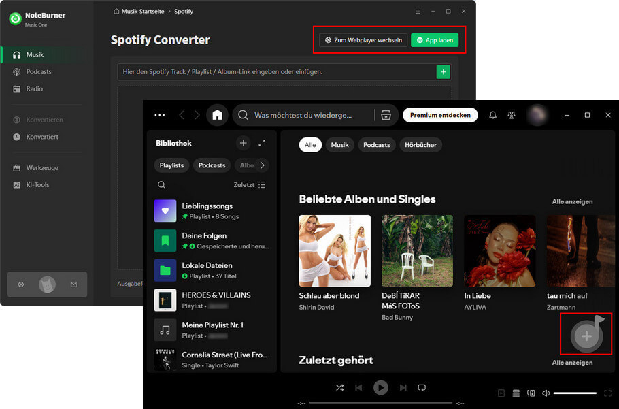Click the floating add-music plus icon

(x=586, y=336)
